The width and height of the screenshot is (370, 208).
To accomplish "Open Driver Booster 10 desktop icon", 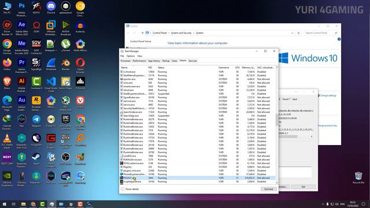I will point(7,28).
